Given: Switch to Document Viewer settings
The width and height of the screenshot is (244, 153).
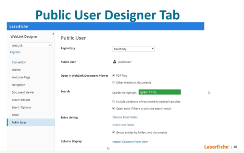Looking at the screenshot, I should [23, 92].
